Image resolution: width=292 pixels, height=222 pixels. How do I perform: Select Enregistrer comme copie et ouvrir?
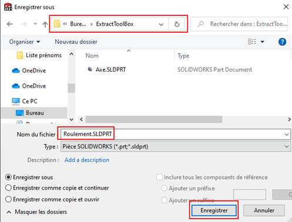(8, 199)
